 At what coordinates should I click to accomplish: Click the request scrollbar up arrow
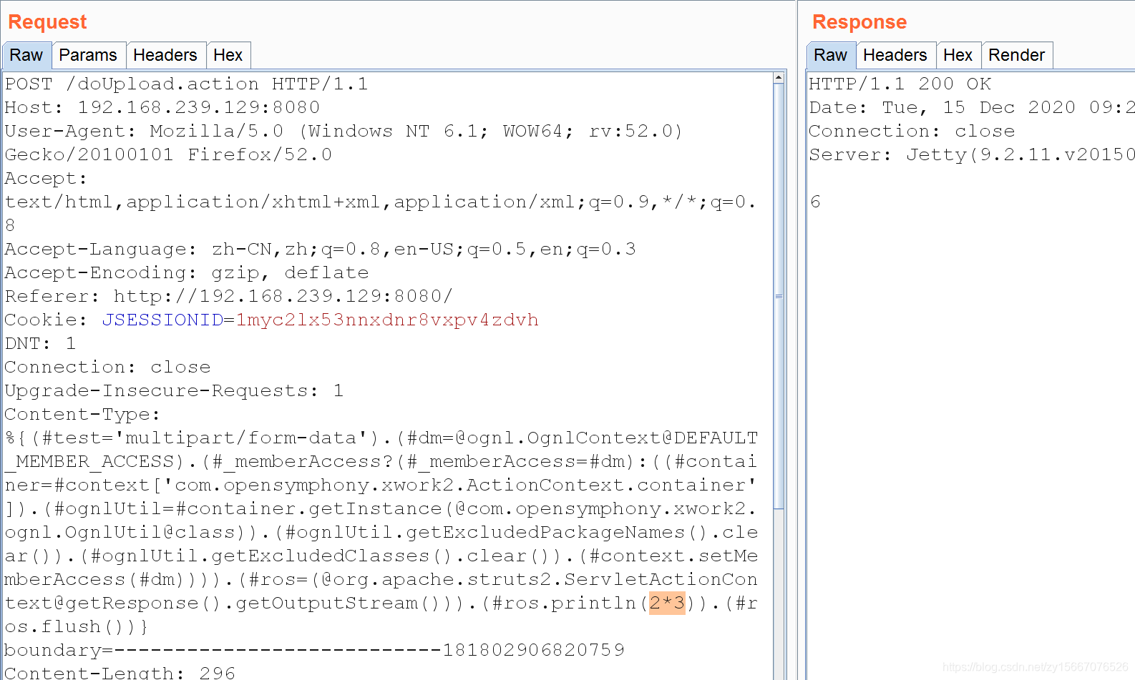779,77
